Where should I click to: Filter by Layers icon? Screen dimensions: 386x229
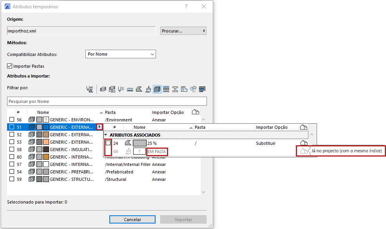(103, 89)
